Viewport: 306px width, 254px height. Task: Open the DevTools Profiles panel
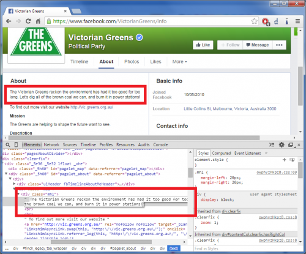click(x=106, y=144)
